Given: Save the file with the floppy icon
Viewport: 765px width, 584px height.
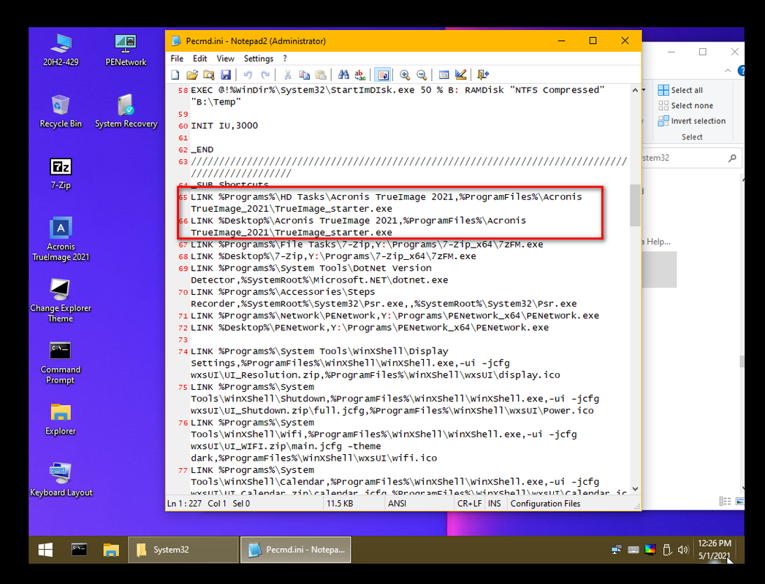Looking at the screenshot, I should tap(225, 74).
